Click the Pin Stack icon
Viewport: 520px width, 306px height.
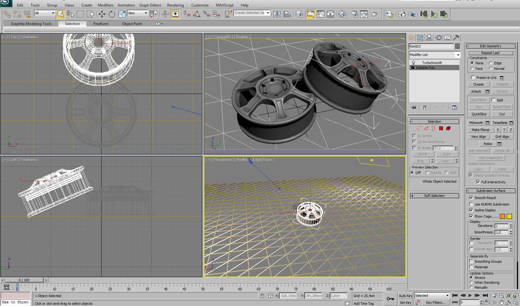click(413, 108)
